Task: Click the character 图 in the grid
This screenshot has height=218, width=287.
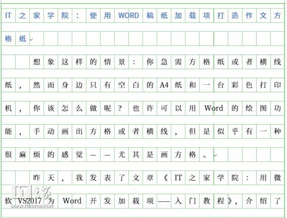Action: 263,108
